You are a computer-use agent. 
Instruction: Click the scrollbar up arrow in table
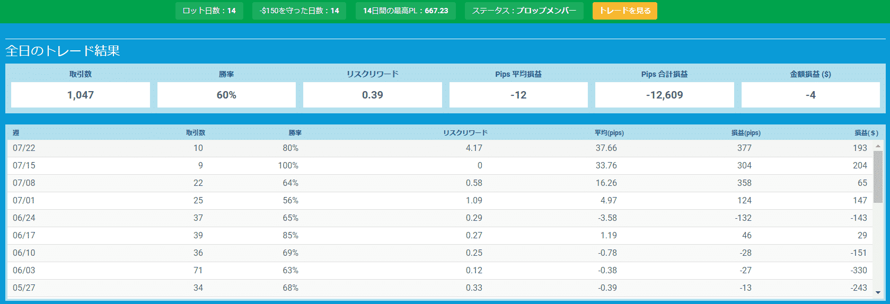click(x=878, y=146)
